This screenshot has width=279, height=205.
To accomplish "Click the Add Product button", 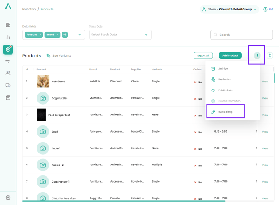I will (x=230, y=55).
